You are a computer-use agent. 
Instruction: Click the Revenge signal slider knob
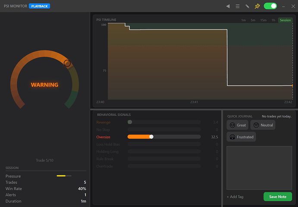pyautogui.click(x=130, y=122)
